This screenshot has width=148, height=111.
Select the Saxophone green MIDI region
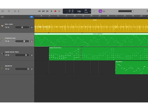tap(132, 68)
